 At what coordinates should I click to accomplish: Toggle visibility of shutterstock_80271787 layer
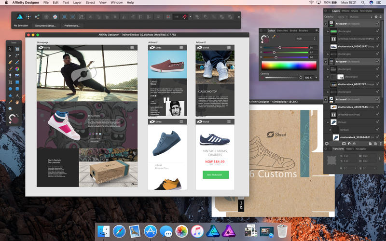[x=377, y=84]
